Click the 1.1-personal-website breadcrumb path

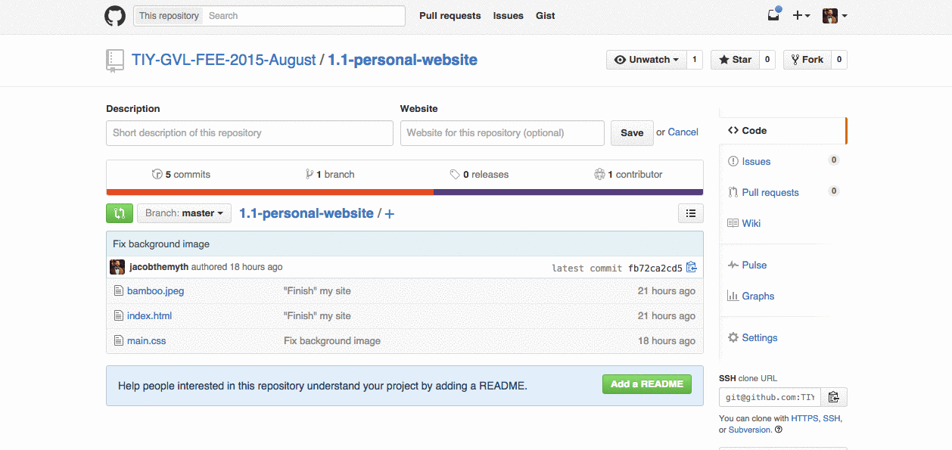306,213
